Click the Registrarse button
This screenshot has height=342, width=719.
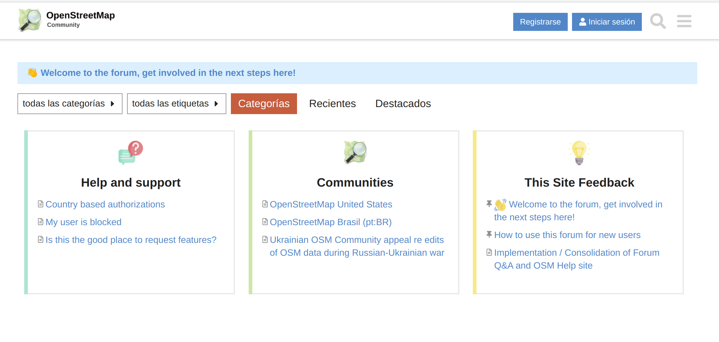(540, 21)
